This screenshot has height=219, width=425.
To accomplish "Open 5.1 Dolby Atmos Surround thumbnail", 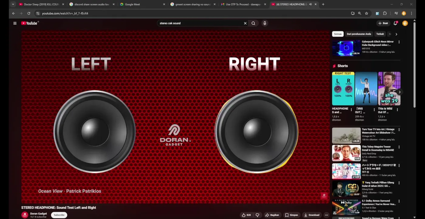I will tap(346, 207).
